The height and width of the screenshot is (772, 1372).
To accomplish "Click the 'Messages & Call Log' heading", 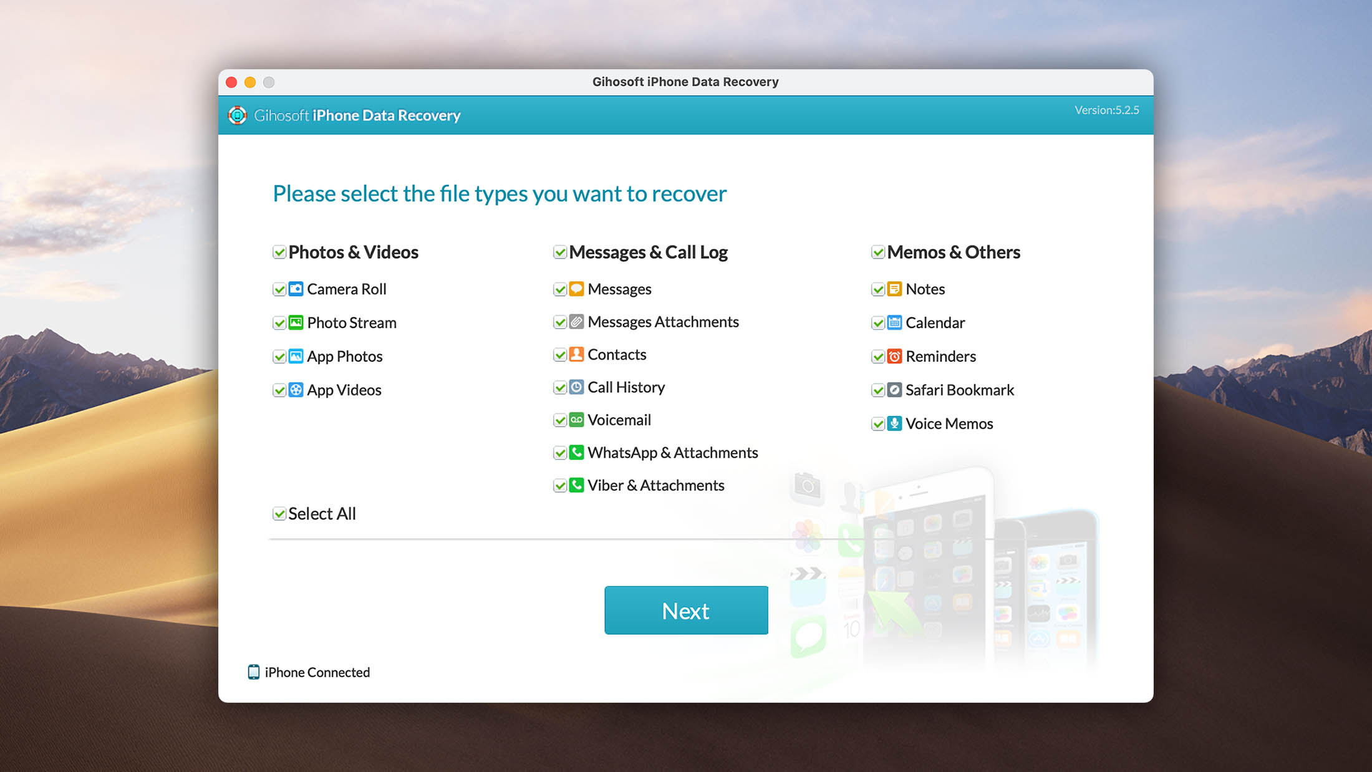I will [x=649, y=252].
